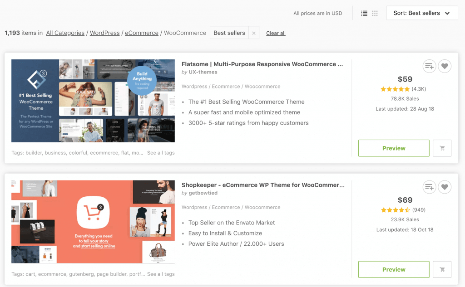Click 'All prices are in USD' text
This screenshot has height=287, width=465.
pos(317,13)
